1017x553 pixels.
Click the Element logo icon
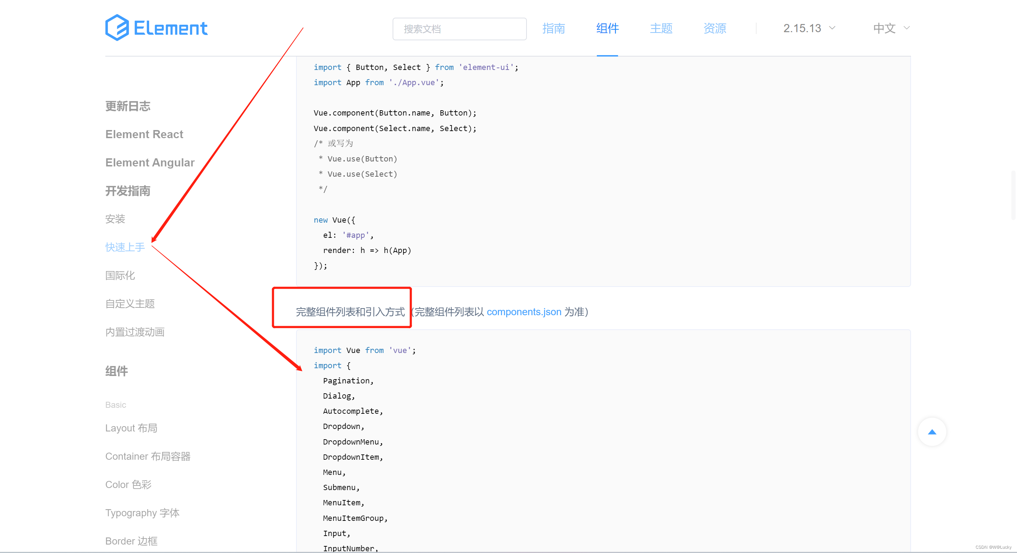(117, 28)
